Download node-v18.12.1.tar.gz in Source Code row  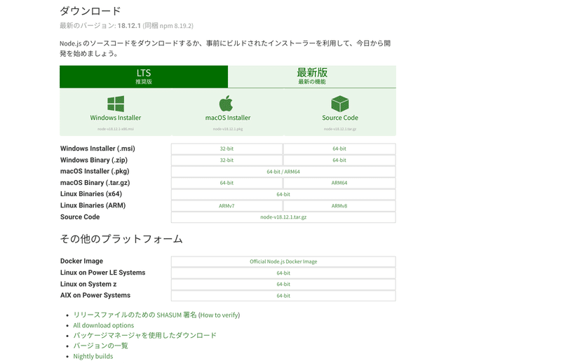click(283, 217)
